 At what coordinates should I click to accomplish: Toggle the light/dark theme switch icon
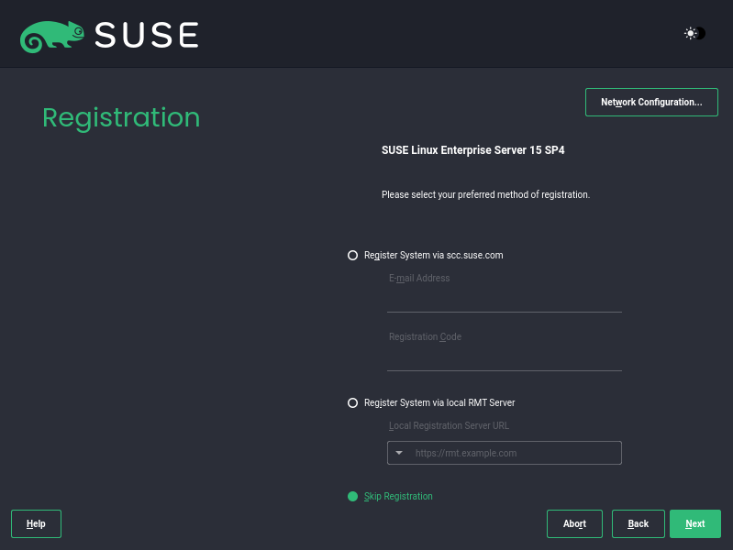pyautogui.click(x=694, y=33)
